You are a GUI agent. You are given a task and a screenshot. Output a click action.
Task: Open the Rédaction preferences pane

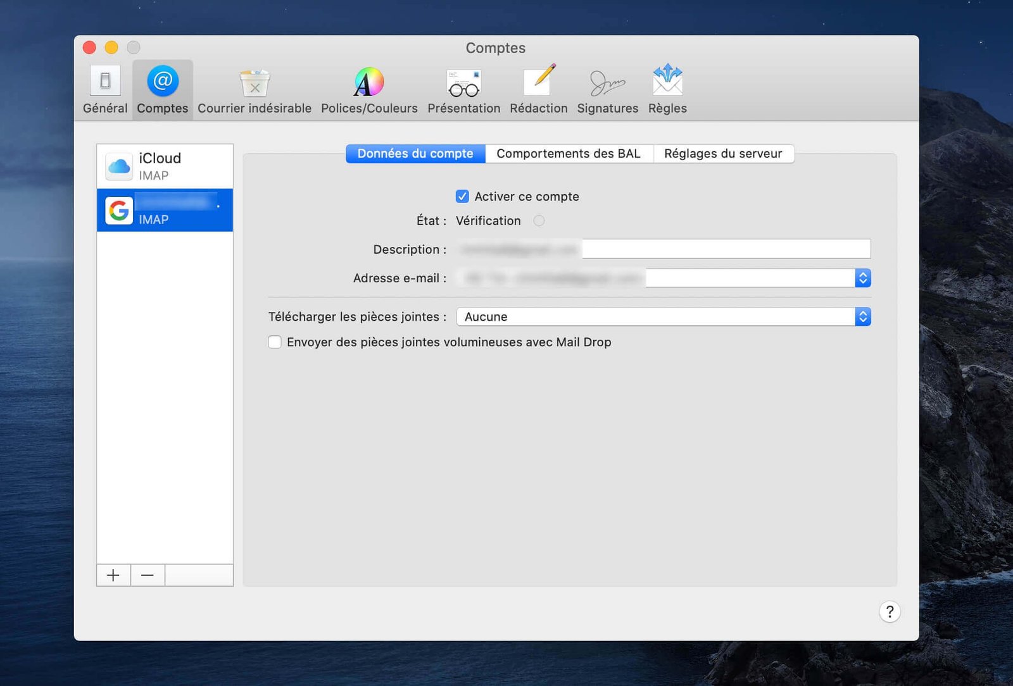[x=539, y=90]
